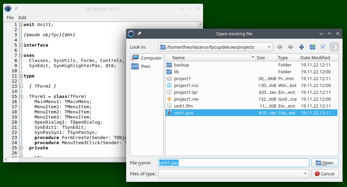347x187 pixels.
Task: Navigate up to the parent directory
Action: (302, 47)
